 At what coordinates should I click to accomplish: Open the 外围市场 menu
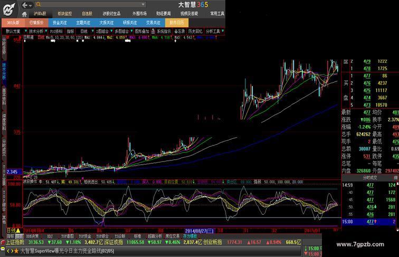139,14
